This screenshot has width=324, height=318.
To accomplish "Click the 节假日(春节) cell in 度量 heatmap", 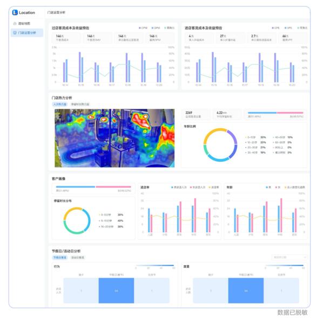I will [x=246, y=291].
